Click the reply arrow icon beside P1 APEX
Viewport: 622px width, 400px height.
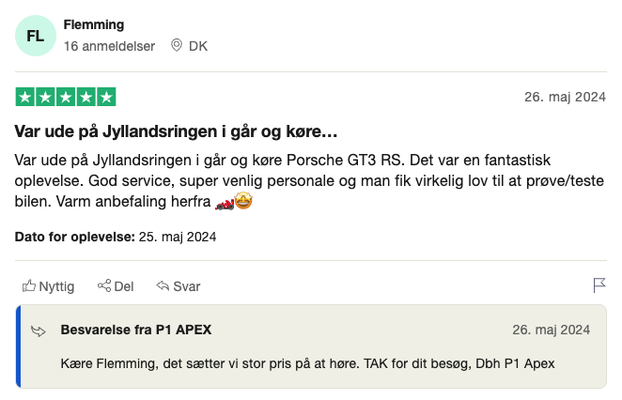pos(39,331)
